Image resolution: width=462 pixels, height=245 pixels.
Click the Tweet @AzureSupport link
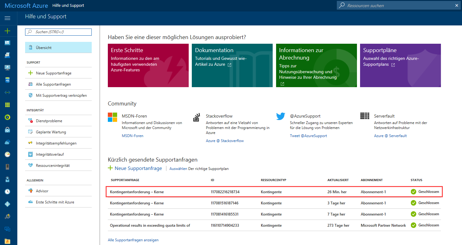(308, 136)
